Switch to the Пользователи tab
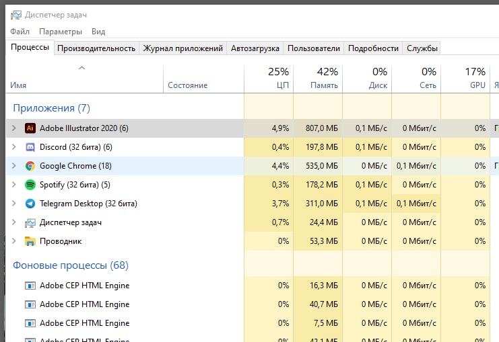This screenshot has height=342, width=499. click(313, 48)
